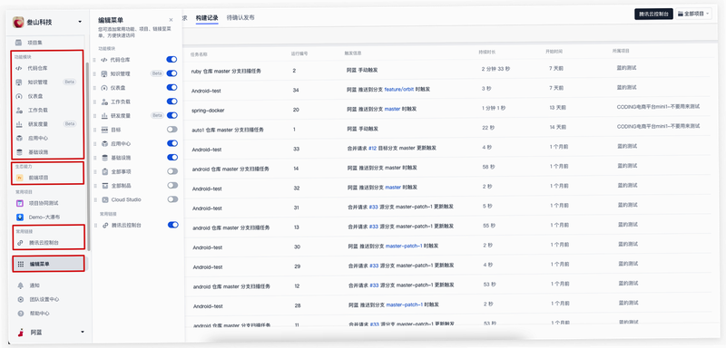
Task: Close the 编辑菜单 panel
Action: pos(171,20)
